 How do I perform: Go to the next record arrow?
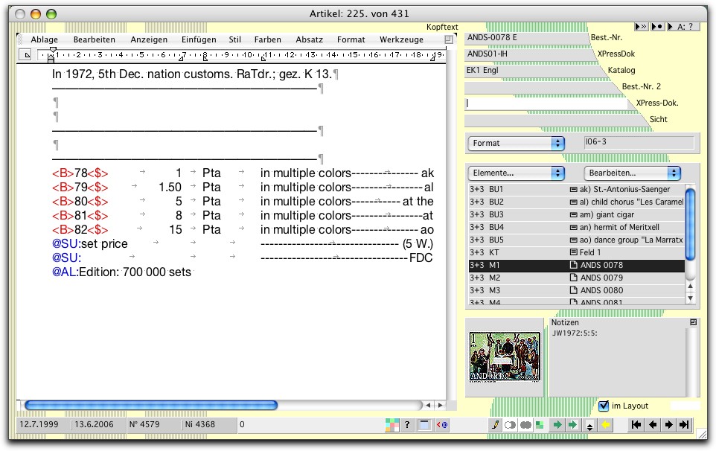click(x=668, y=425)
